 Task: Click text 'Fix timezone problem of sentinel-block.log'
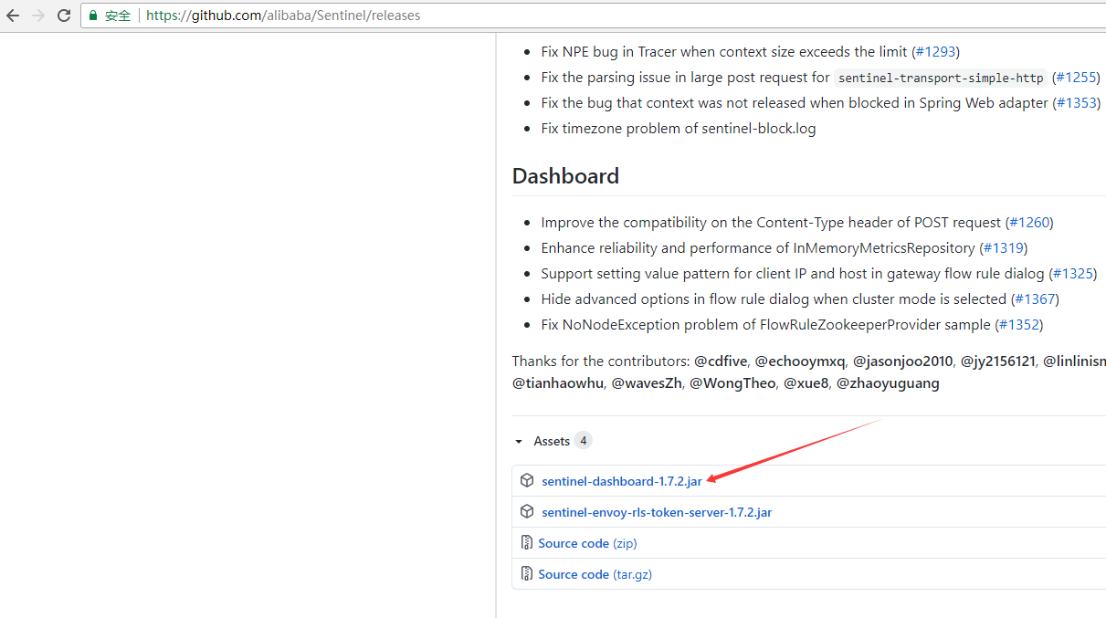(x=679, y=129)
